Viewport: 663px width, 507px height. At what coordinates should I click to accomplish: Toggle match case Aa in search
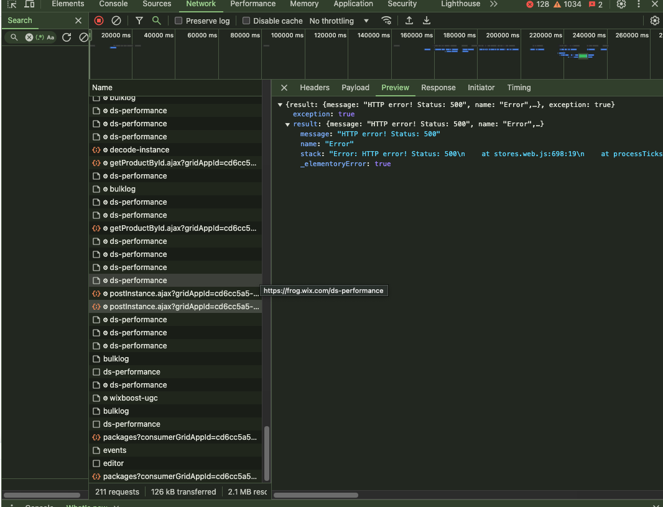point(50,37)
